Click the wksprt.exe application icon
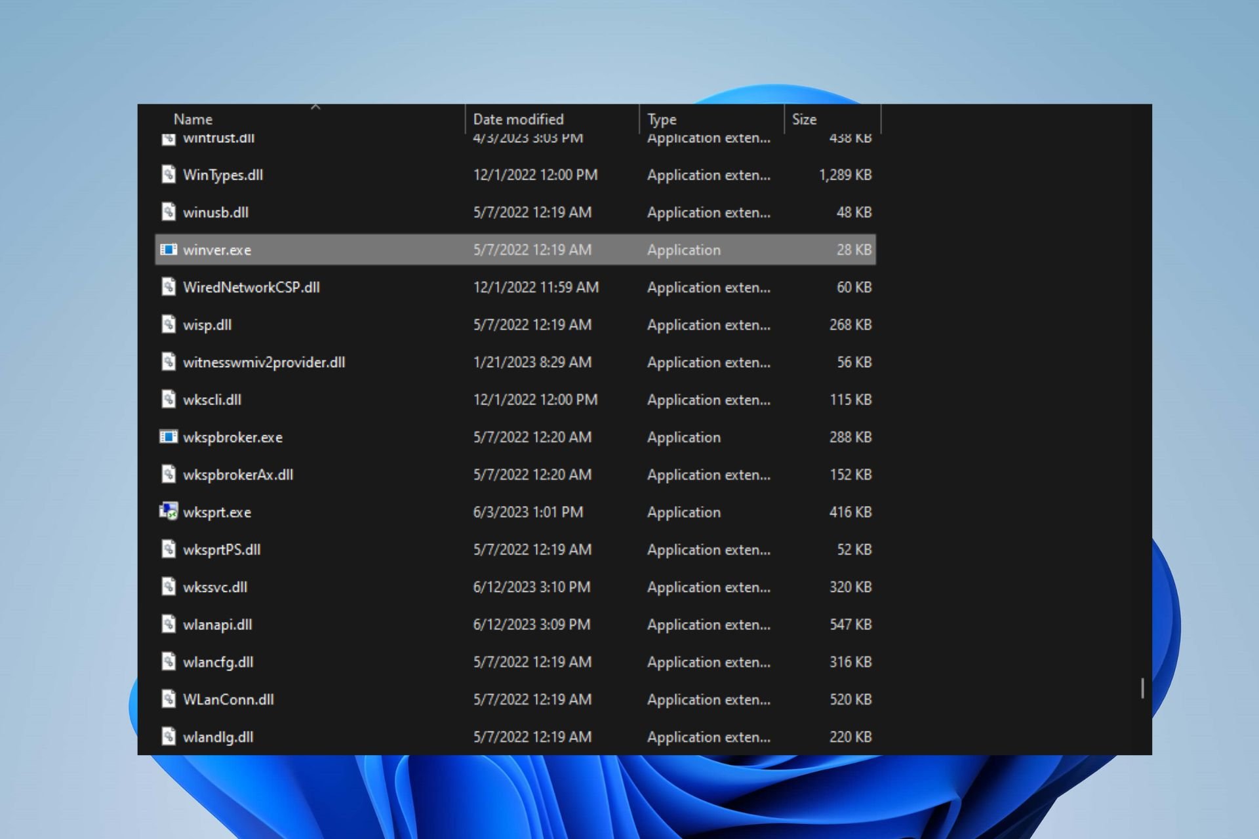The height and width of the screenshot is (839, 1259). point(169,511)
